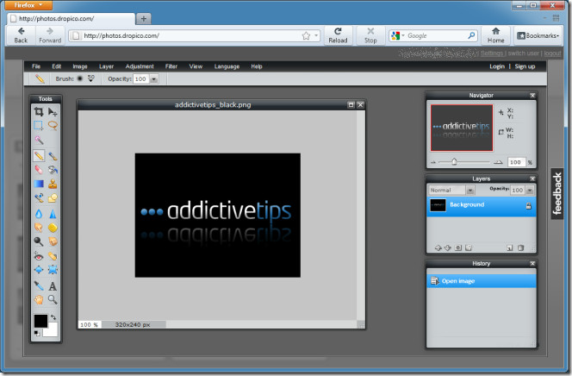Open the feedback side tab
The width and height of the screenshot is (572, 376).
click(557, 193)
